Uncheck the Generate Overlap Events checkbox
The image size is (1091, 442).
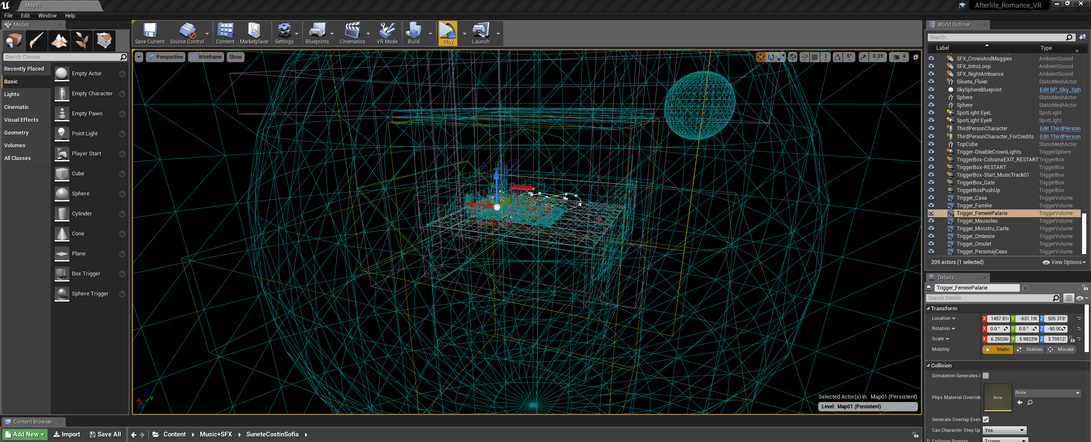[x=986, y=419]
